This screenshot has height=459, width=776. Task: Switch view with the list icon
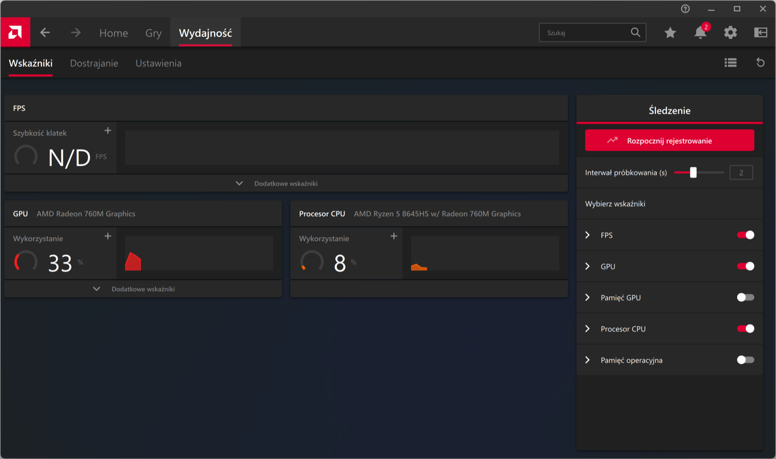point(730,63)
